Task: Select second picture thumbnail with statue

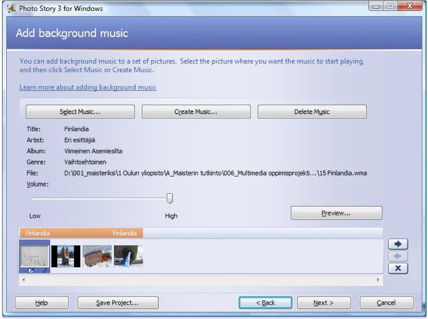Action: pos(66,256)
